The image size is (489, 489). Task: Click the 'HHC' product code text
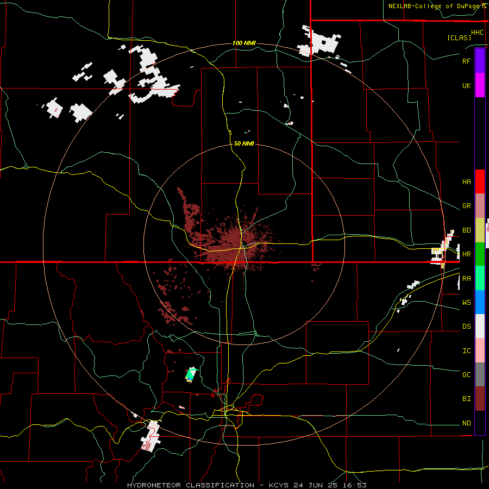tap(477, 33)
